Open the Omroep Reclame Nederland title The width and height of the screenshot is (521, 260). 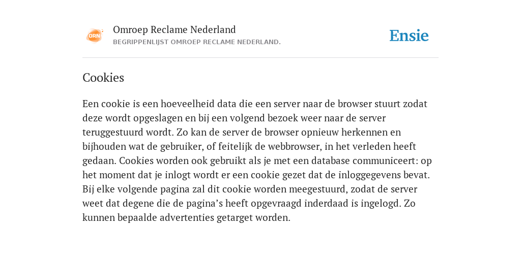pyautogui.click(x=175, y=29)
